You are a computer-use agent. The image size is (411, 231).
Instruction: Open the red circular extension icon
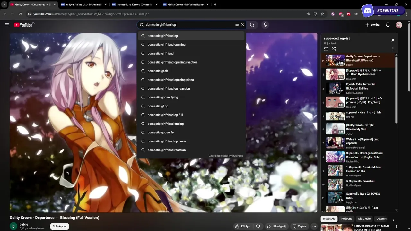(348, 14)
